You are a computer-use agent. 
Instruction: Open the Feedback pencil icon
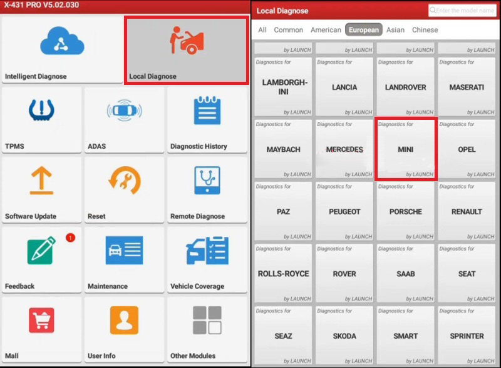[x=41, y=251]
